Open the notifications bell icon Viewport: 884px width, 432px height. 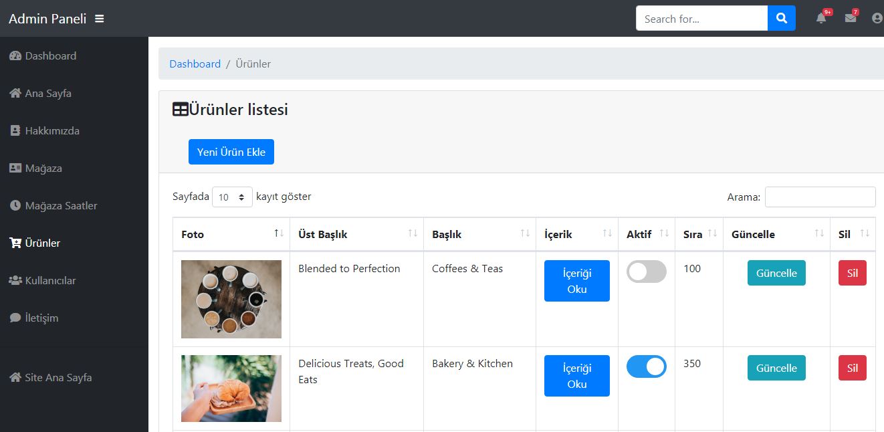click(821, 18)
